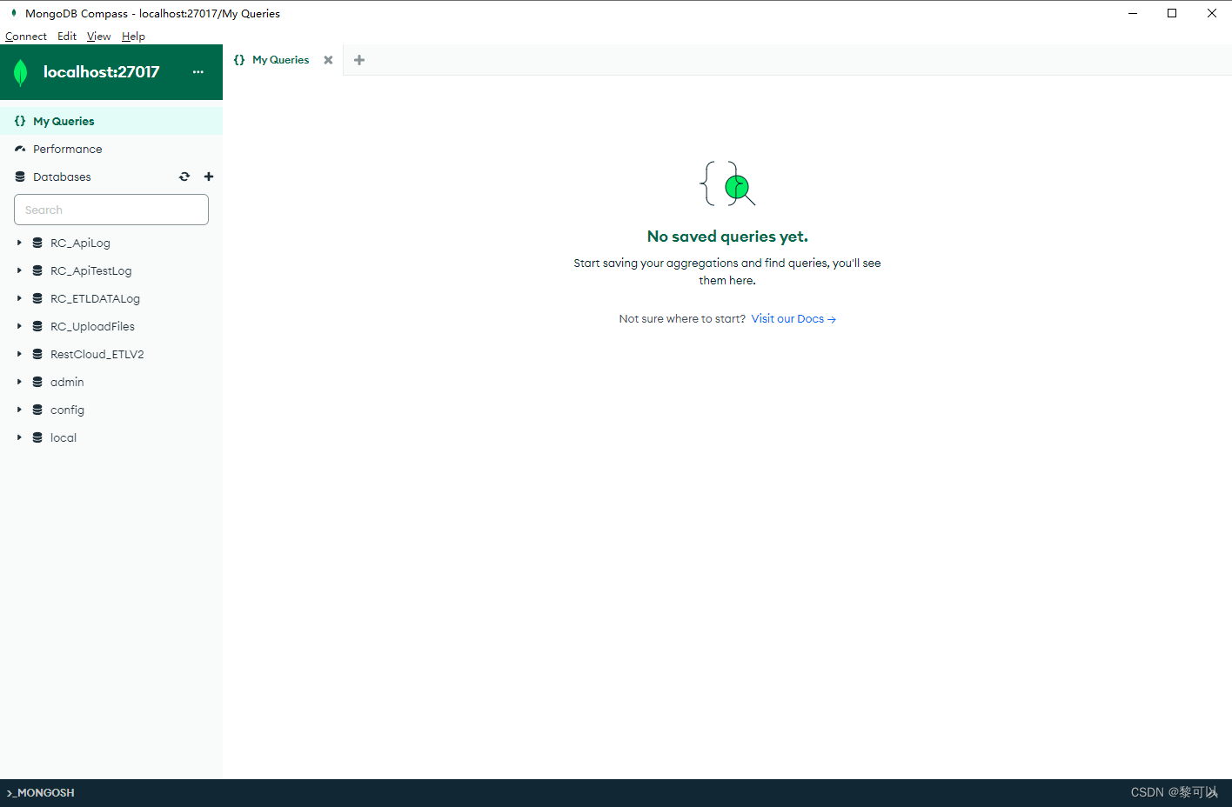Open a new tab with plus button
Screen dimensions: 1232x807
(x=359, y=59)
